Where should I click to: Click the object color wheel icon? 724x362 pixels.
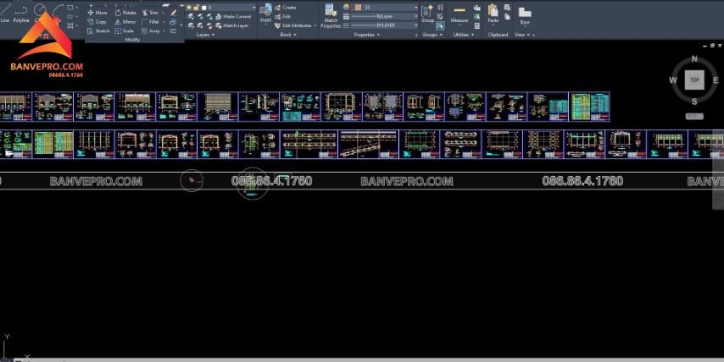(x=346, y=8)
